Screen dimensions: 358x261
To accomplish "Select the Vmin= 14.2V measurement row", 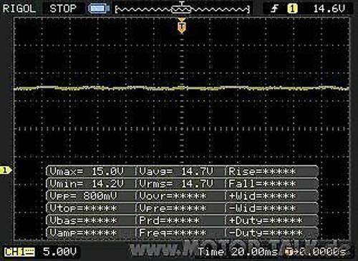I will pyautogui.click(x=90, y=184).
